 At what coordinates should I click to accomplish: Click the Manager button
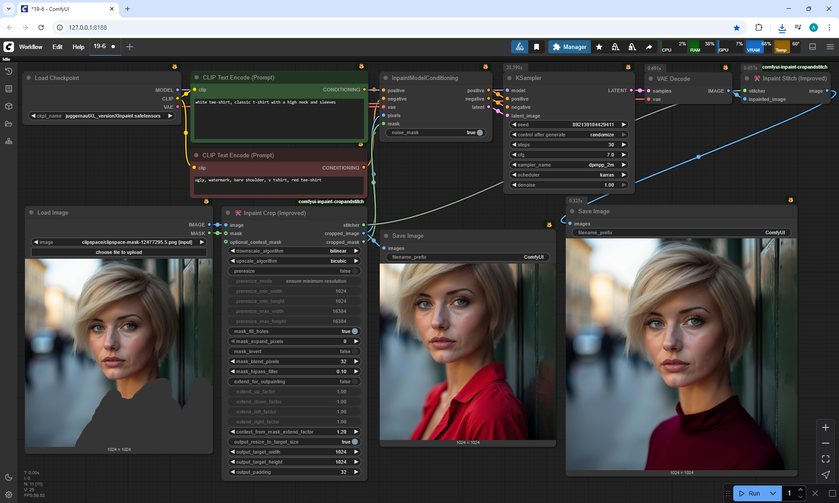(x=569, y=47)
